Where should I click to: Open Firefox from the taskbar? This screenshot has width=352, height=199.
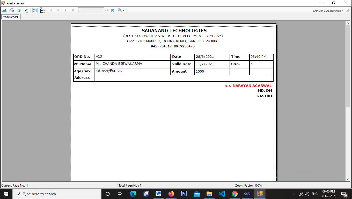(171, 194)
